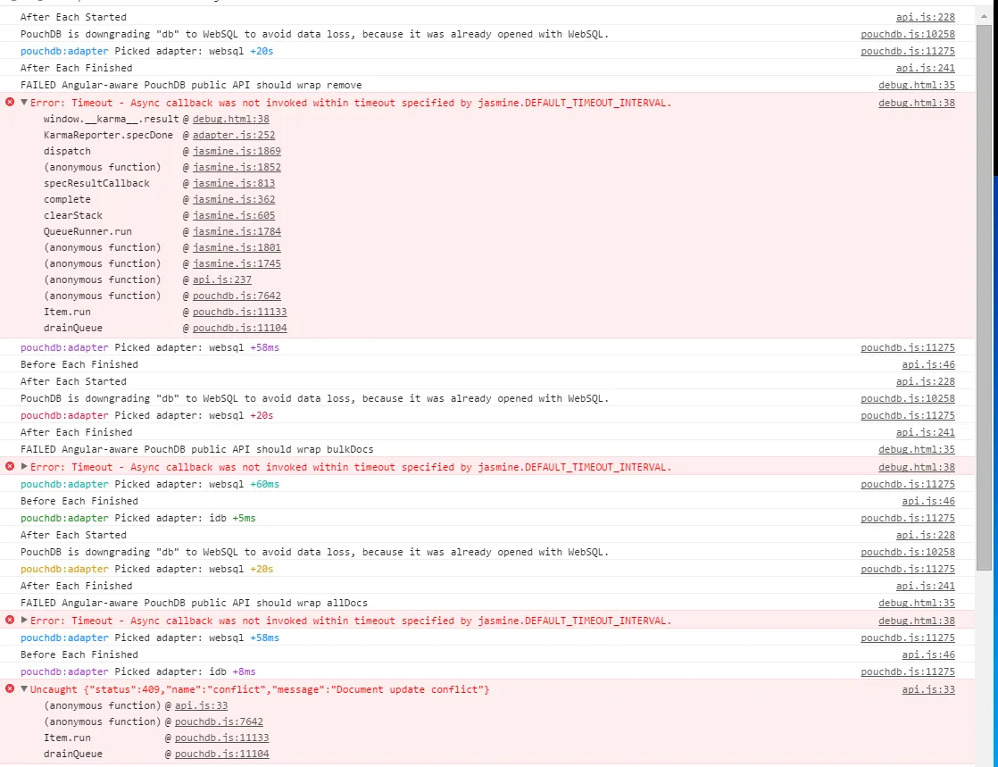The width and height of the screenshot is (998, 767).
Task: Click the 'Picked adapter: websql +60ms' log message
Action: tap(150, 484)
